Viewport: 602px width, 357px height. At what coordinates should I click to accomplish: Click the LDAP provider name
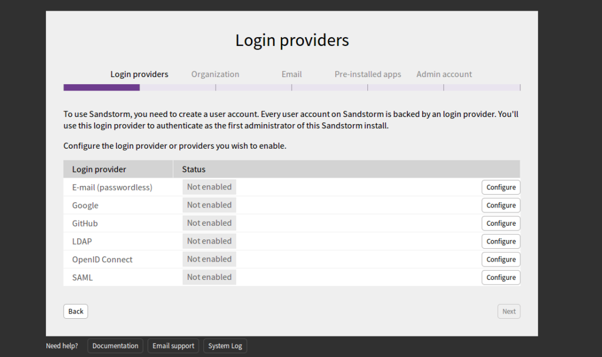click(82, 241)
